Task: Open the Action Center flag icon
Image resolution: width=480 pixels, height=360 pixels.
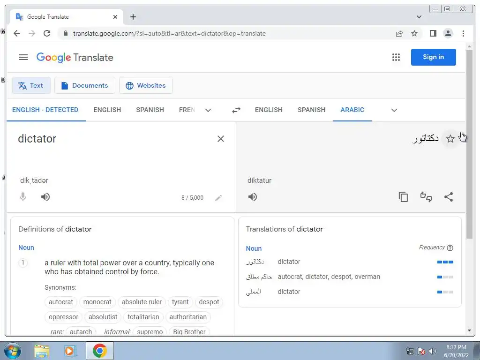Action: coord(421,352)
